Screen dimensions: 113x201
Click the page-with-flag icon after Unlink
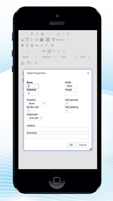pos(68,34)
